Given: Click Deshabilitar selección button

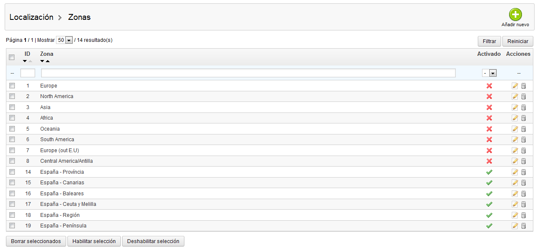Looking at the screenshot, I should coord(153,241).
